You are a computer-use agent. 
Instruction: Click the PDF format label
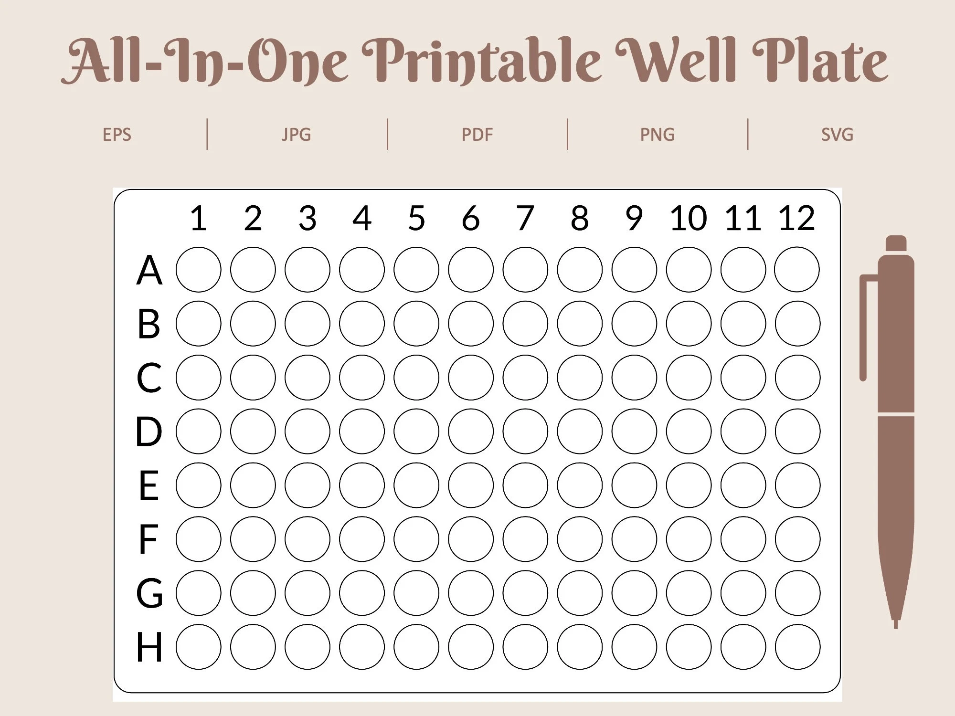pyautogui.click(x=477, y=135)
